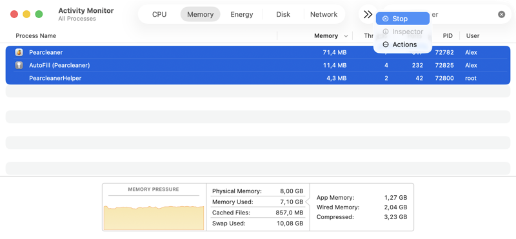This screenshot has width=516, height=239.
Task: Sort by the Memory column header
Action: point(326,35)
